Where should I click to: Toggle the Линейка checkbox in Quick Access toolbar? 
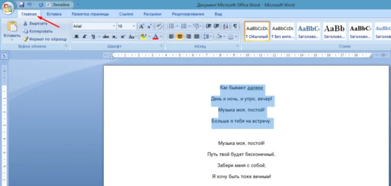pos(48,5)
